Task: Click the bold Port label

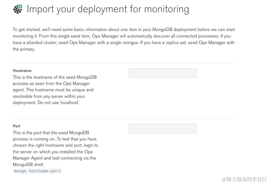Action: (x=17, y=126)
